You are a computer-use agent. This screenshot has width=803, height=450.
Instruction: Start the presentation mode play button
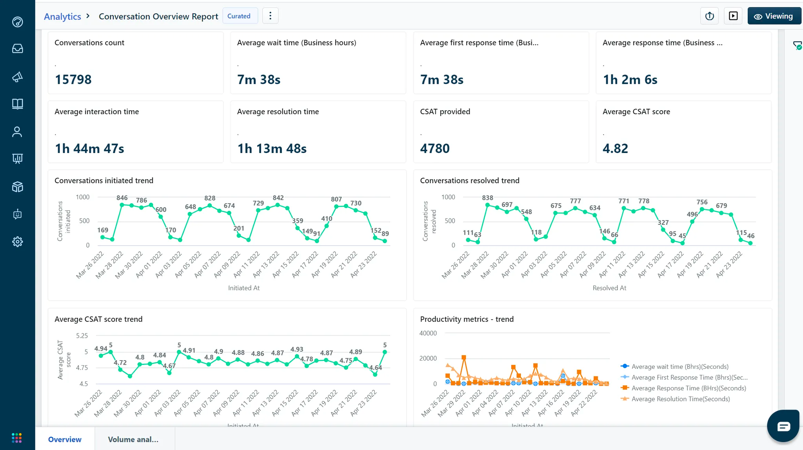click(733, 16)
